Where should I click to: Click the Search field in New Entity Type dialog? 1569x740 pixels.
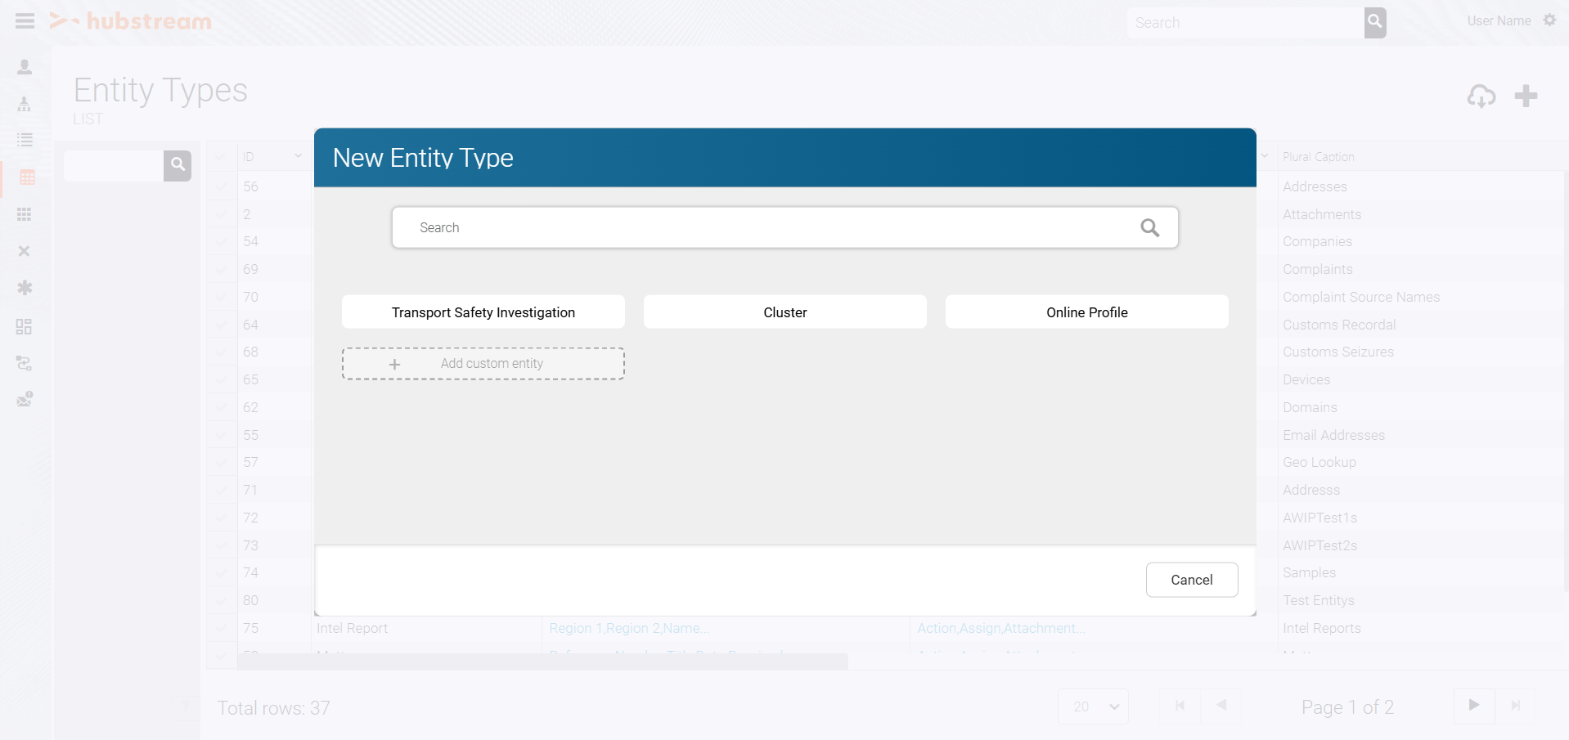coord(769,228)
